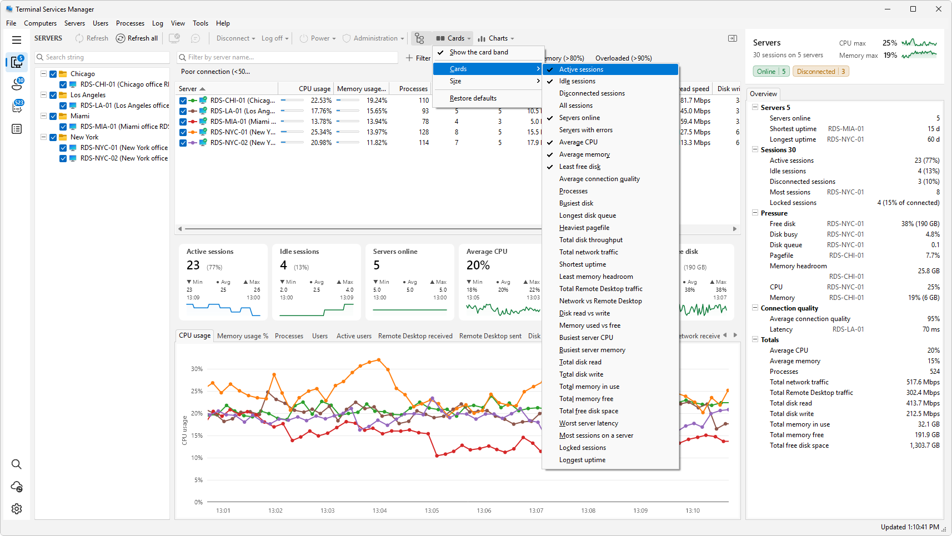Image resolution: width=952 pixels, height=536 pixels.
Task: Uncheck the Chicago group checkbox
Action: (53, 74)
